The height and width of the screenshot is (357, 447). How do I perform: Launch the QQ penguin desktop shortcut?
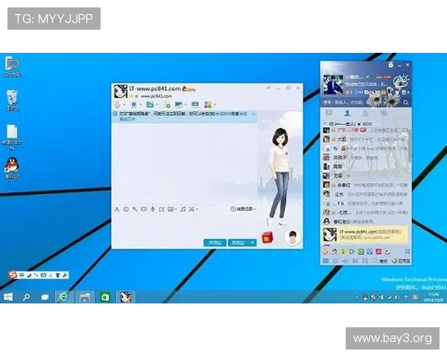(12, 166)
